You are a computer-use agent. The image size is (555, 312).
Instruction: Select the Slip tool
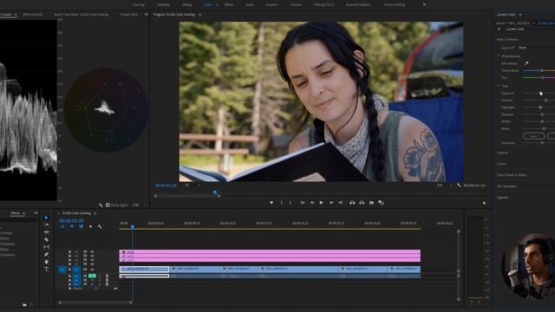pos(46,247)
